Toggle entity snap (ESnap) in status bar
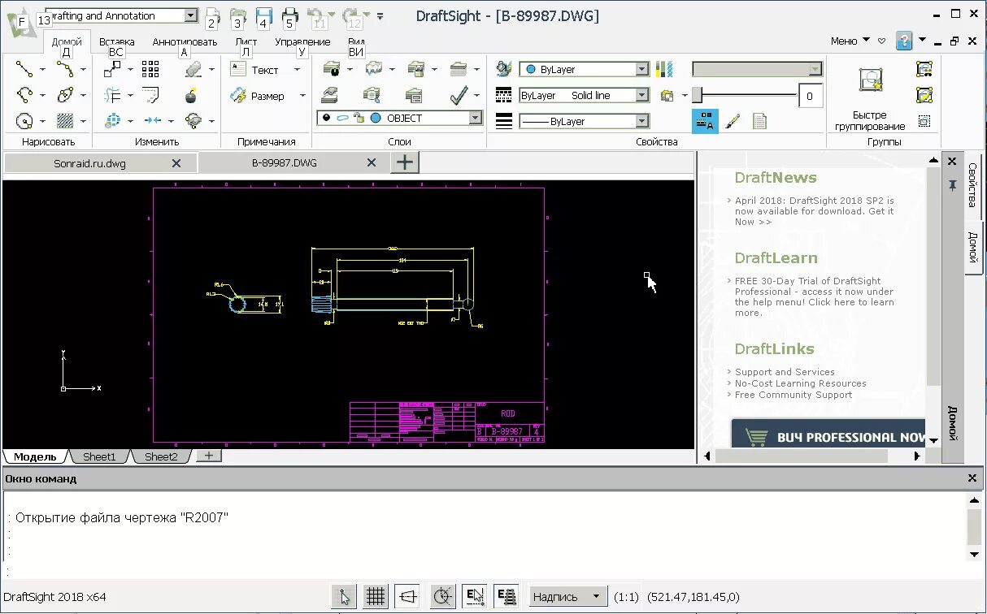 [x=475, y=597]
